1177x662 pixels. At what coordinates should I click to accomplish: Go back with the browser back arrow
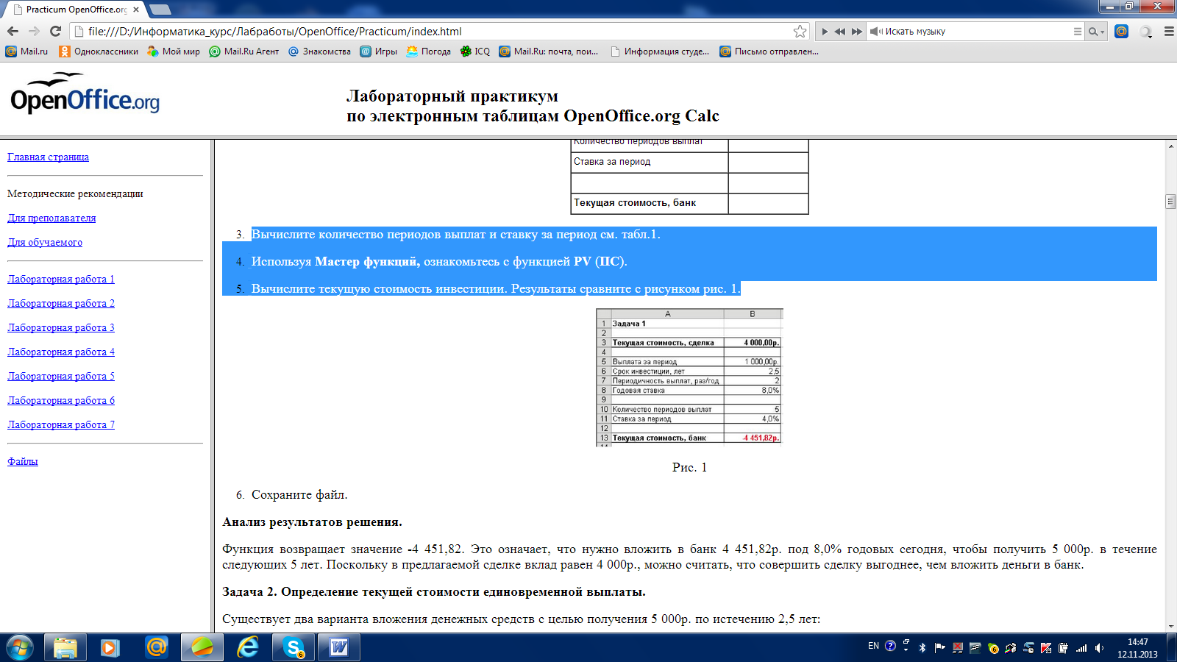click(13, 31)
